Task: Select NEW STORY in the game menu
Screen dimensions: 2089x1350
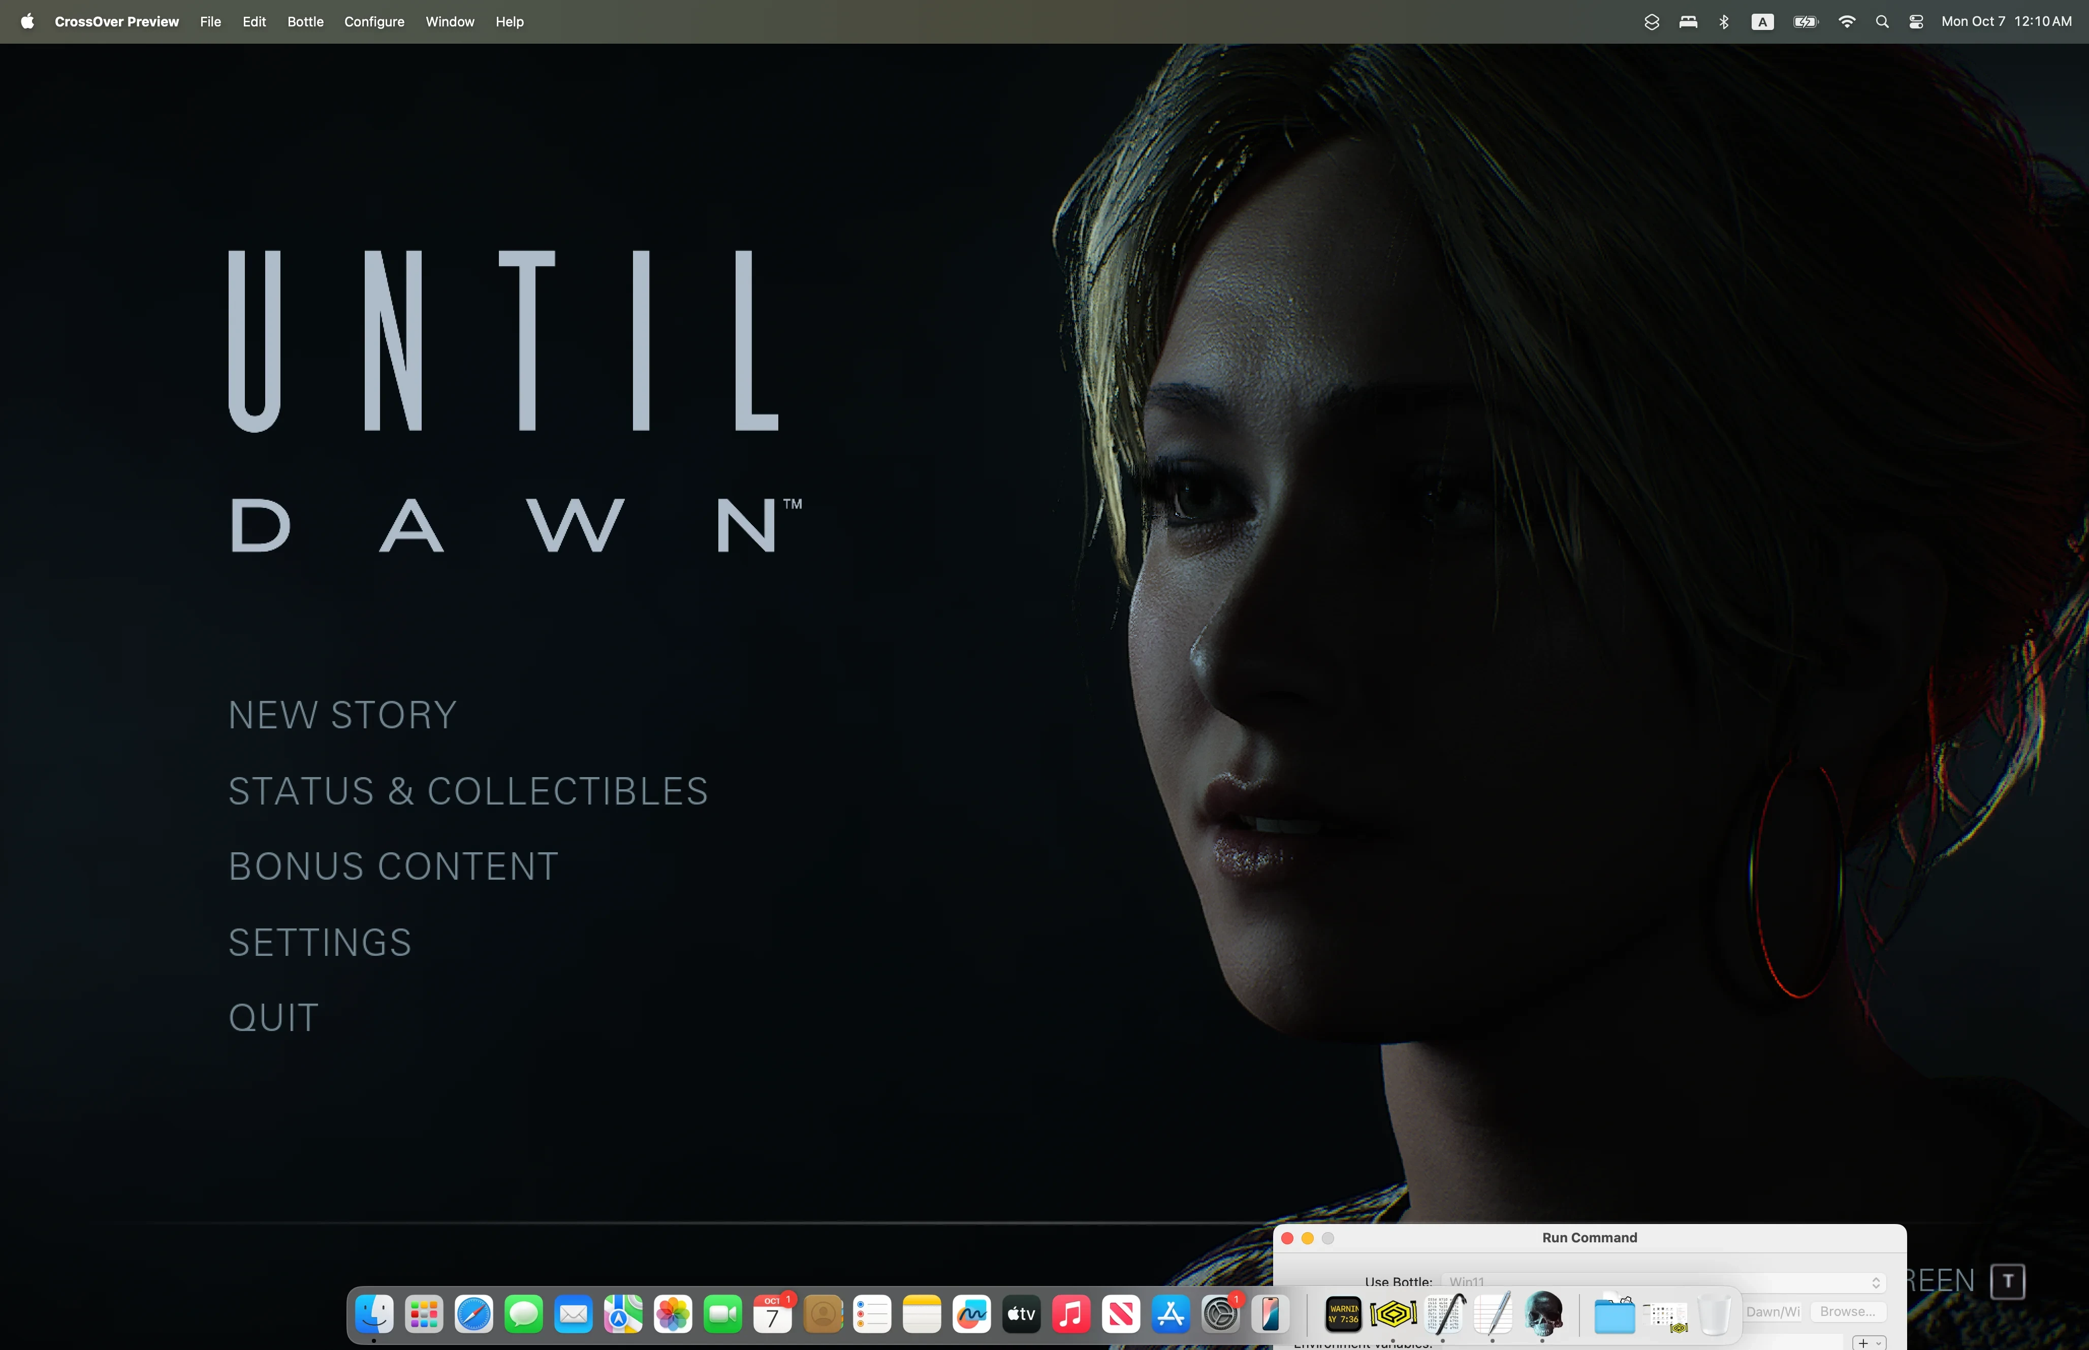Action: click(x=342, y=714)
